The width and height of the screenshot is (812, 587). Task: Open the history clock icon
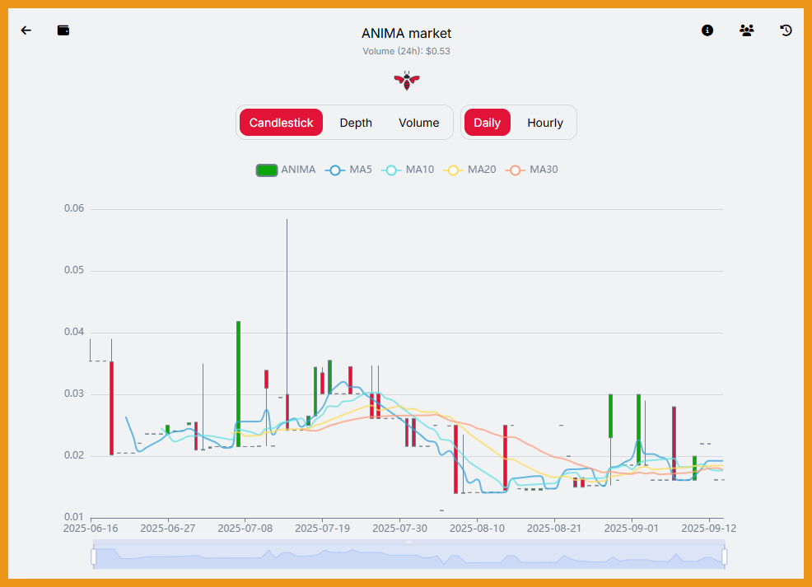tap(786, 30)
